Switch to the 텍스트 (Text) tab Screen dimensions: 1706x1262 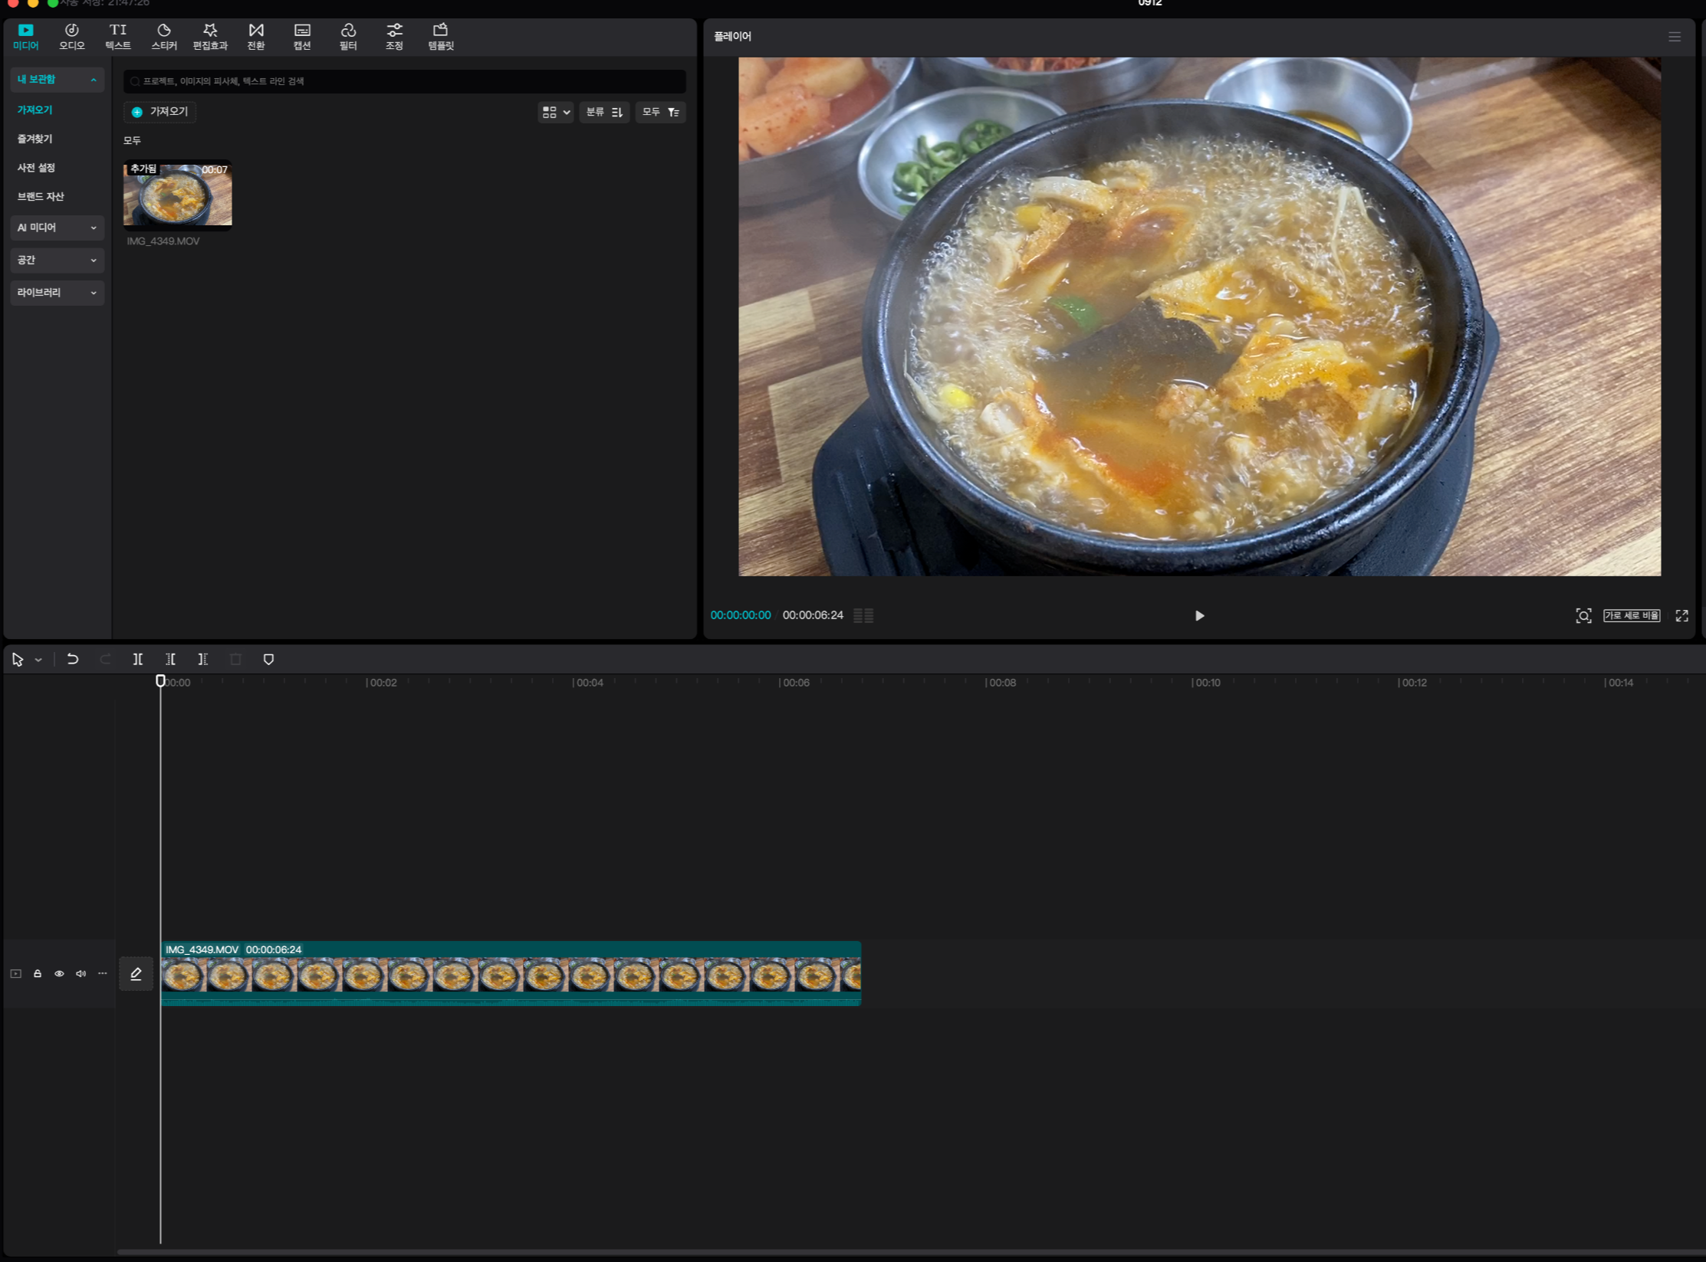coord(117,36)
